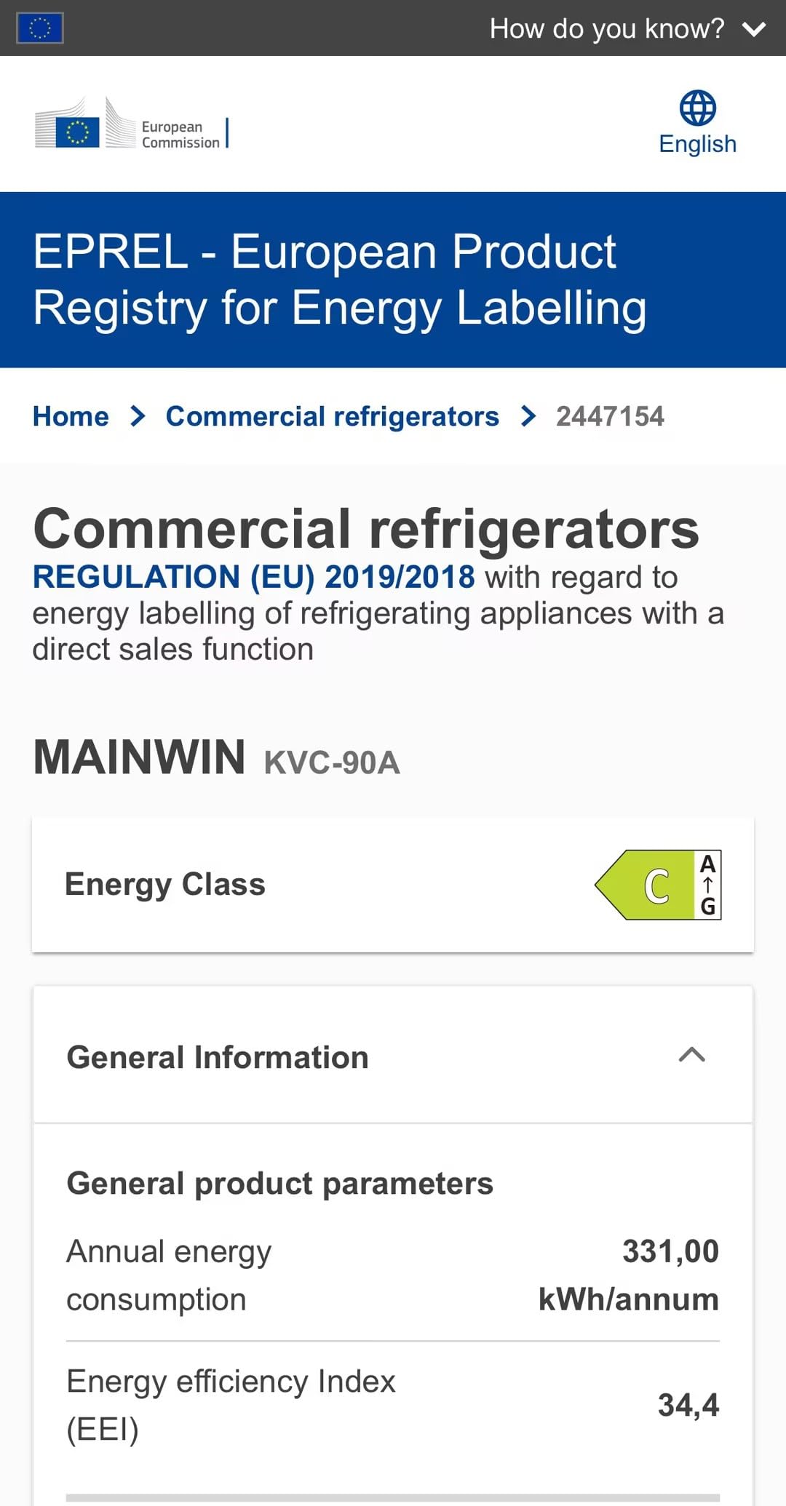The image size is (786, 1506).
Task: Click the Energy Class card
Action: (x=393, y=885)
